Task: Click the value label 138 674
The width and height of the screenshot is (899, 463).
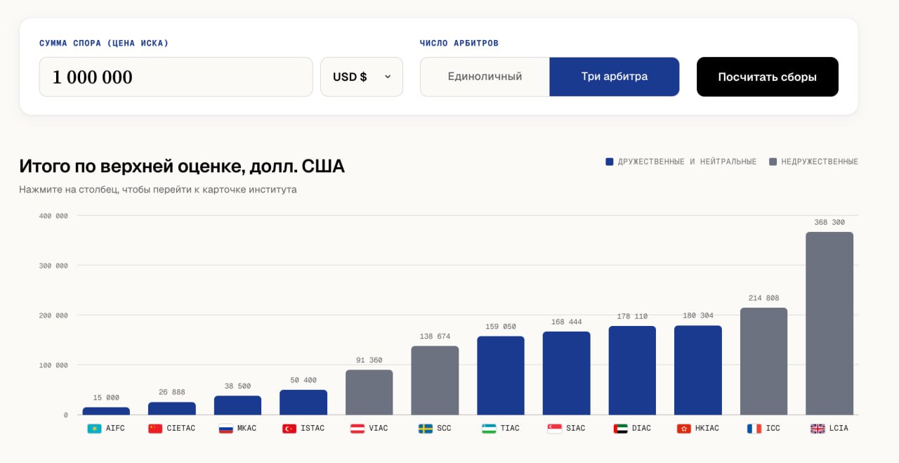Action: 435,337
